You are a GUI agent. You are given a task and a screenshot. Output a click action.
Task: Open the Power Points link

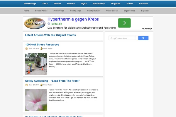(41, 11)
